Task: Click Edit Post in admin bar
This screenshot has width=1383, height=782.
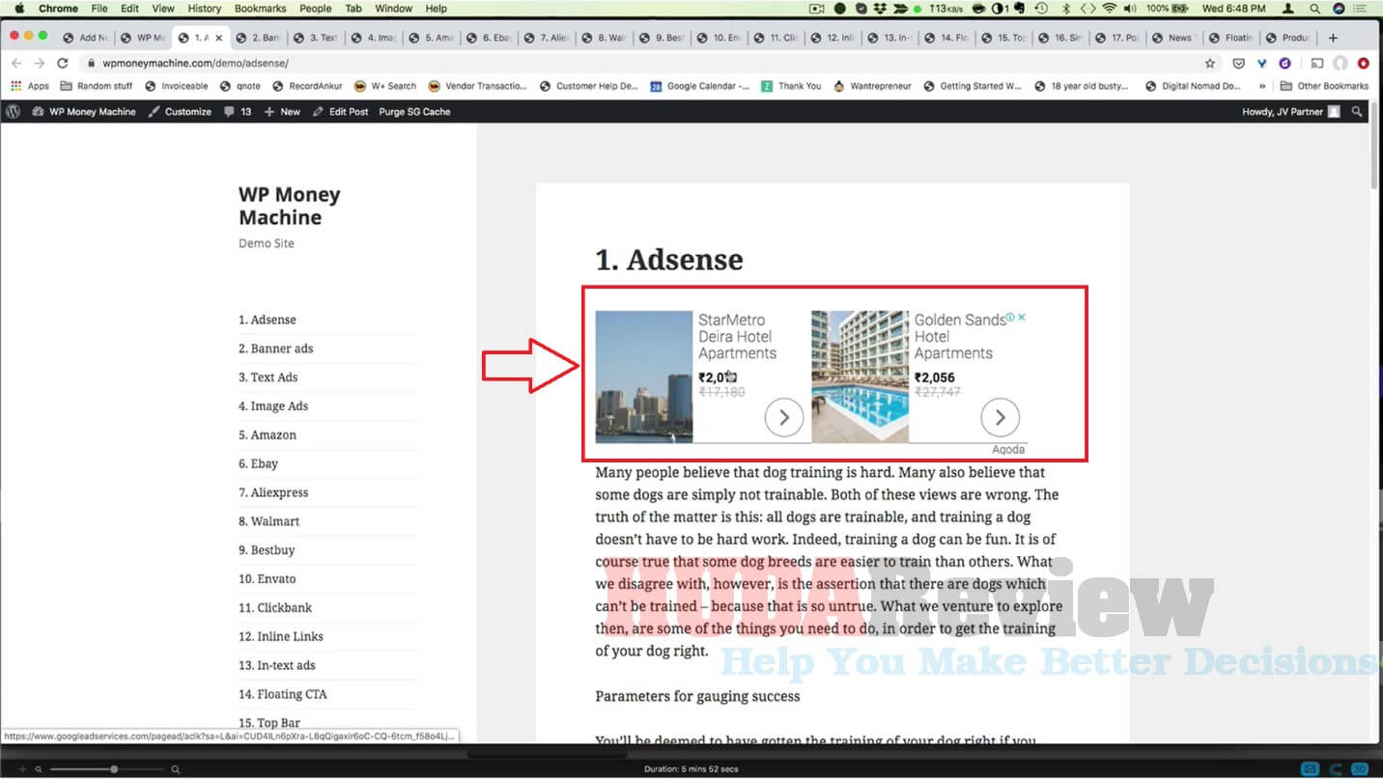Action: click(x=340, y=111)
